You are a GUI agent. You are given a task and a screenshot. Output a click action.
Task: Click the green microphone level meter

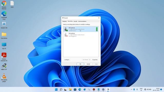[97, 29]
